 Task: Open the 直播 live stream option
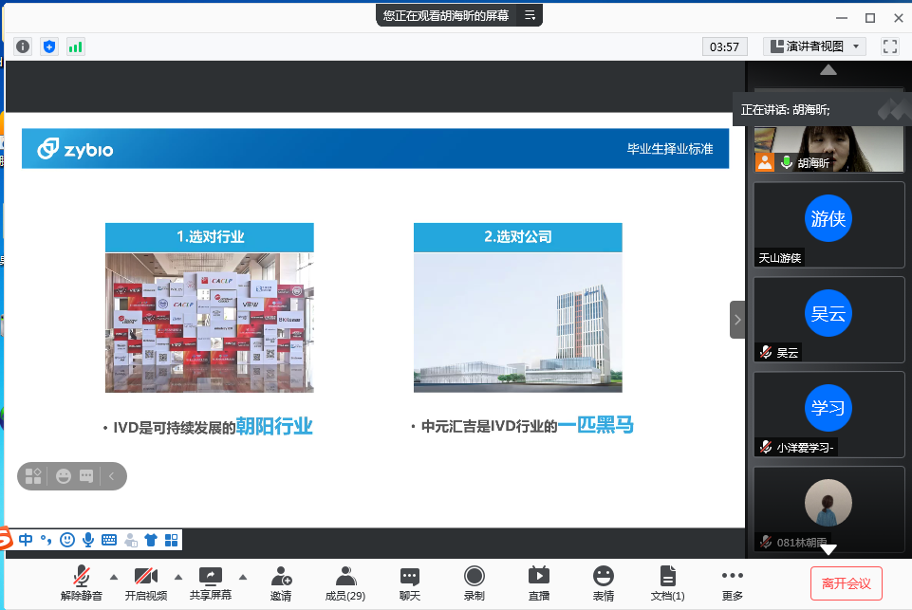539,583
